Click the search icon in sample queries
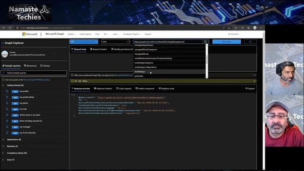This screenshot has width=304, height=171. pyautogui.click(x=4, y=73)
